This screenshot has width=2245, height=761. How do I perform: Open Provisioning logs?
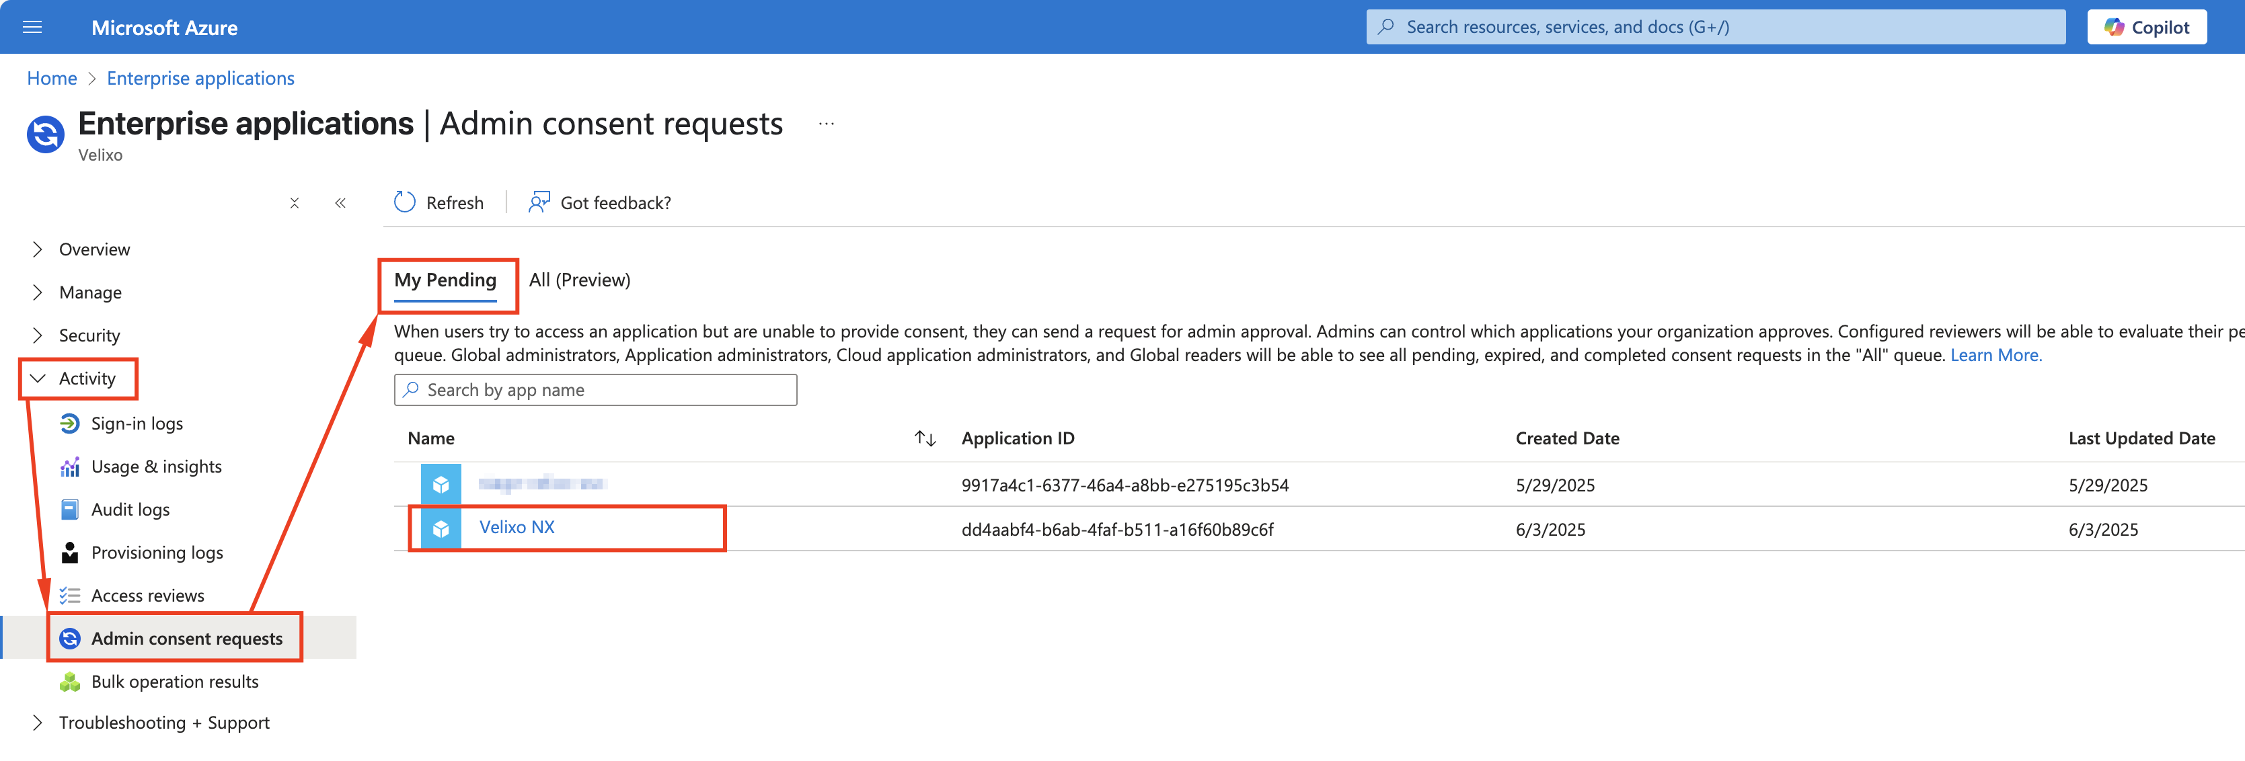157,553
